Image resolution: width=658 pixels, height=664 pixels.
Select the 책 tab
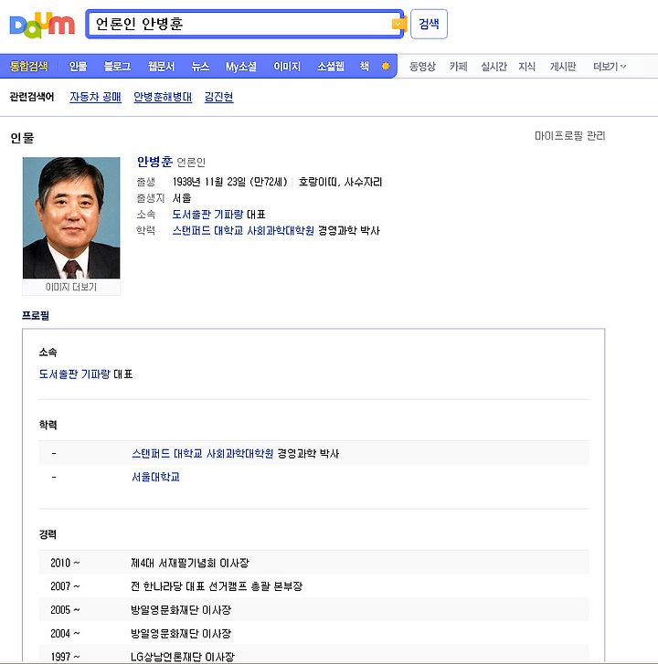point(365,67)
